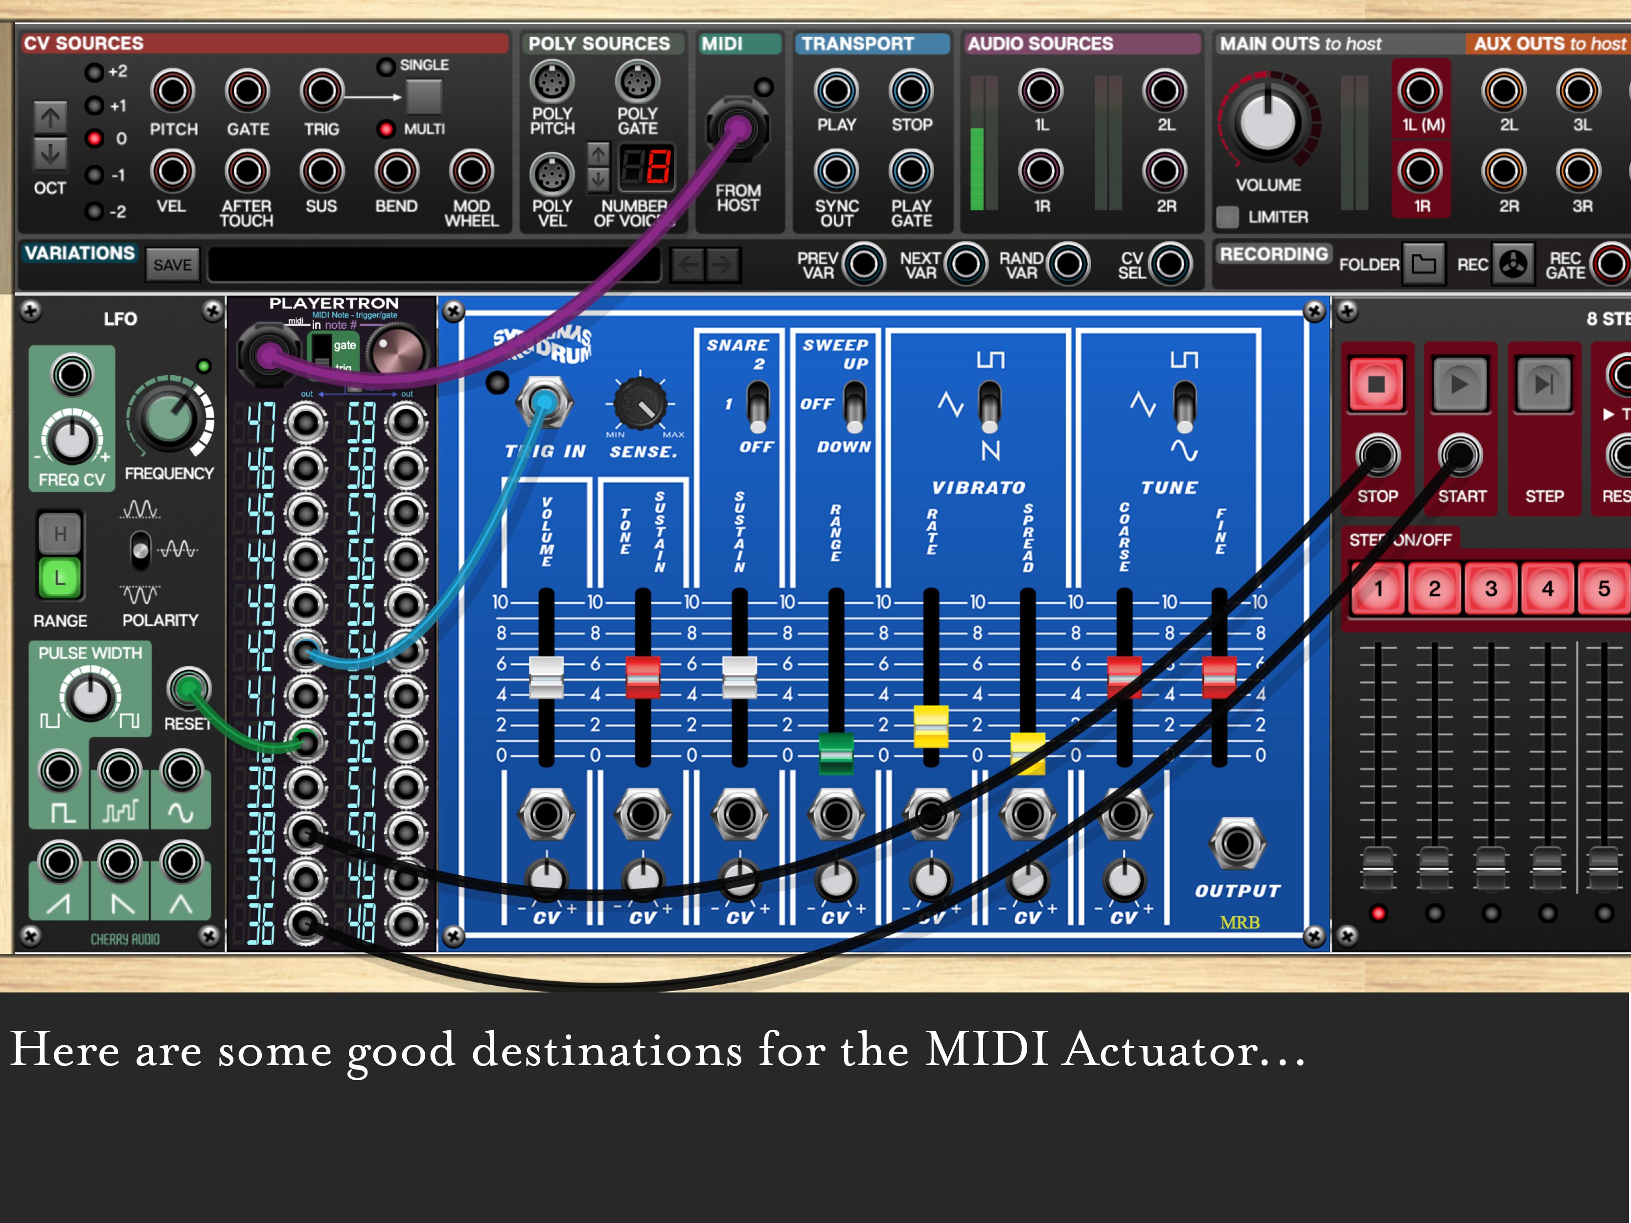Increase number of voices up arrow

point(598,154)
